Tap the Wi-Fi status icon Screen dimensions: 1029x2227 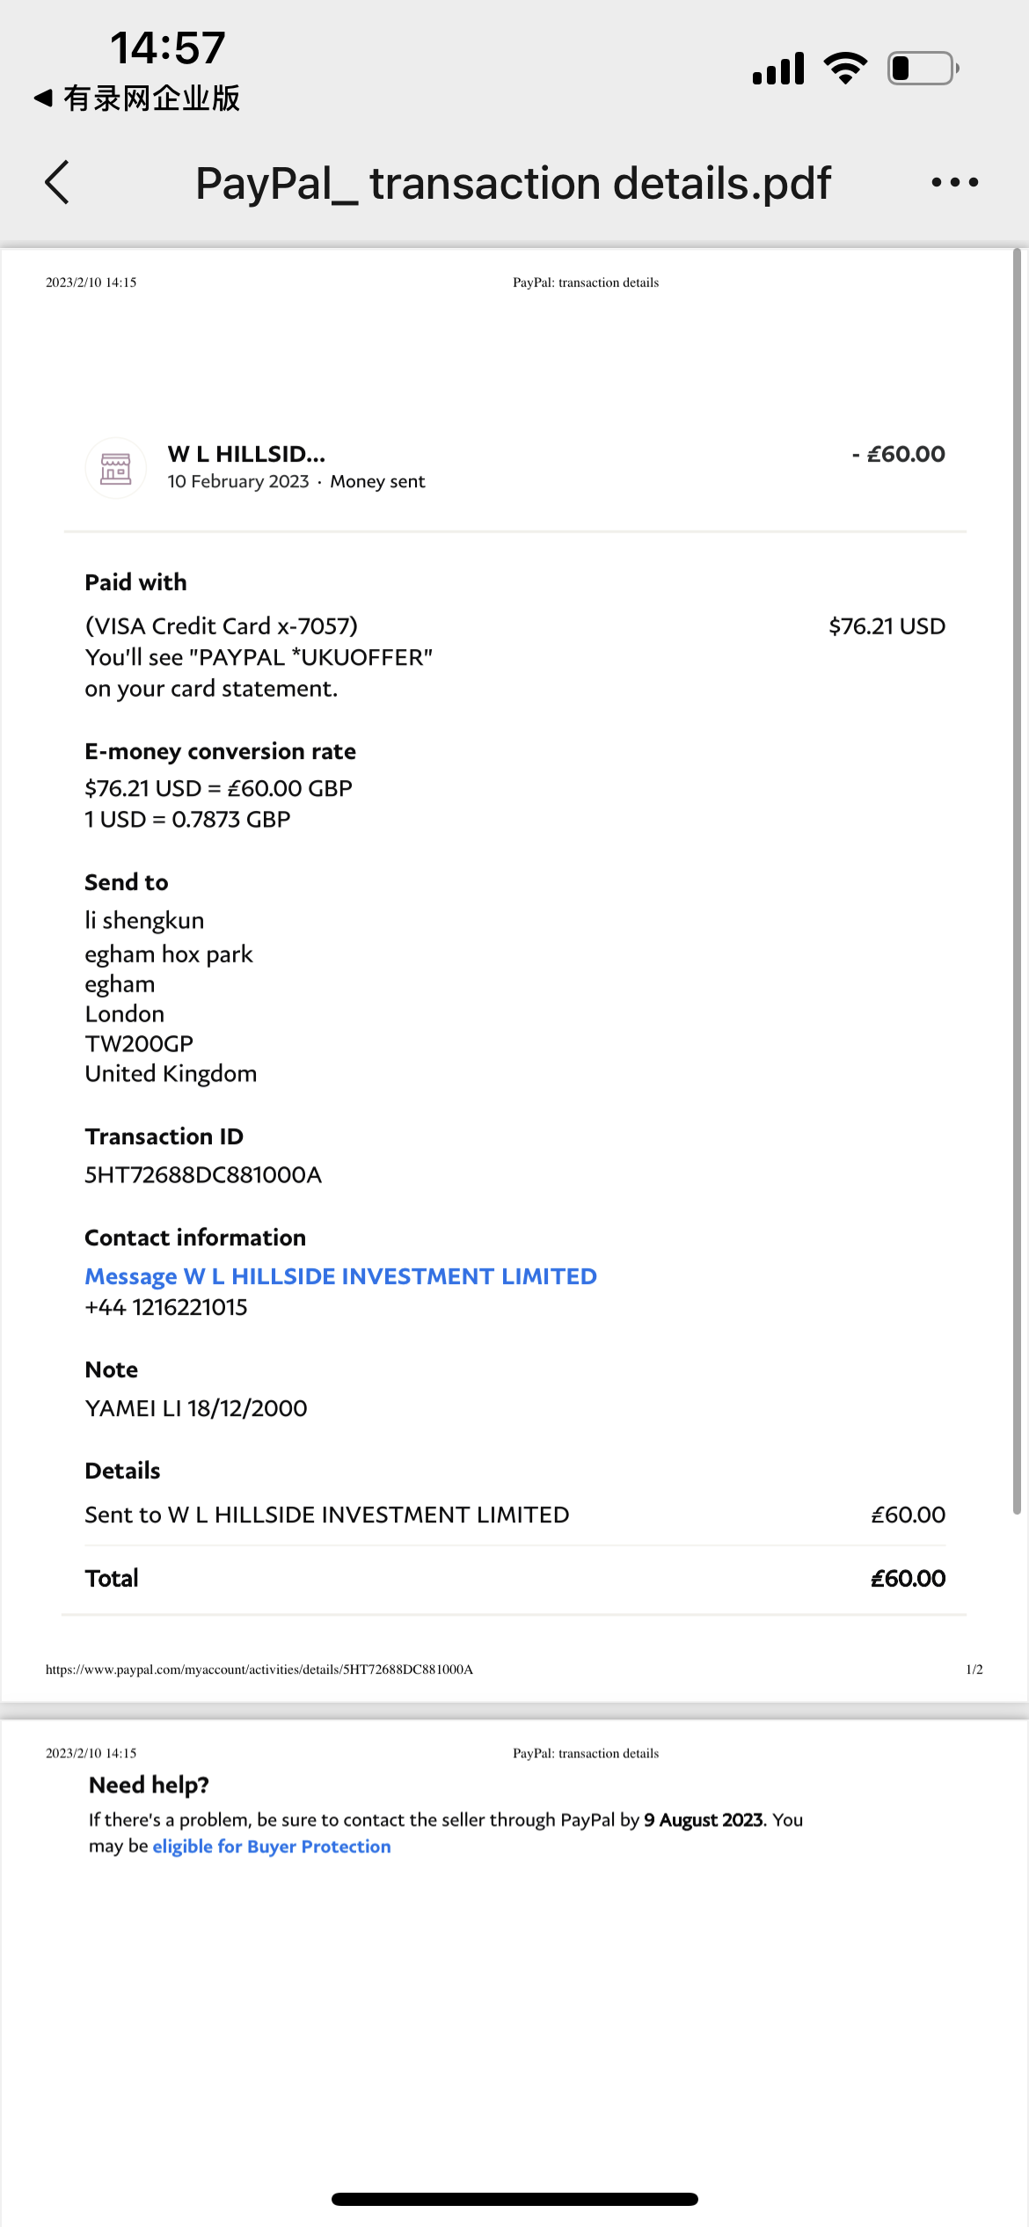(845, 68)
